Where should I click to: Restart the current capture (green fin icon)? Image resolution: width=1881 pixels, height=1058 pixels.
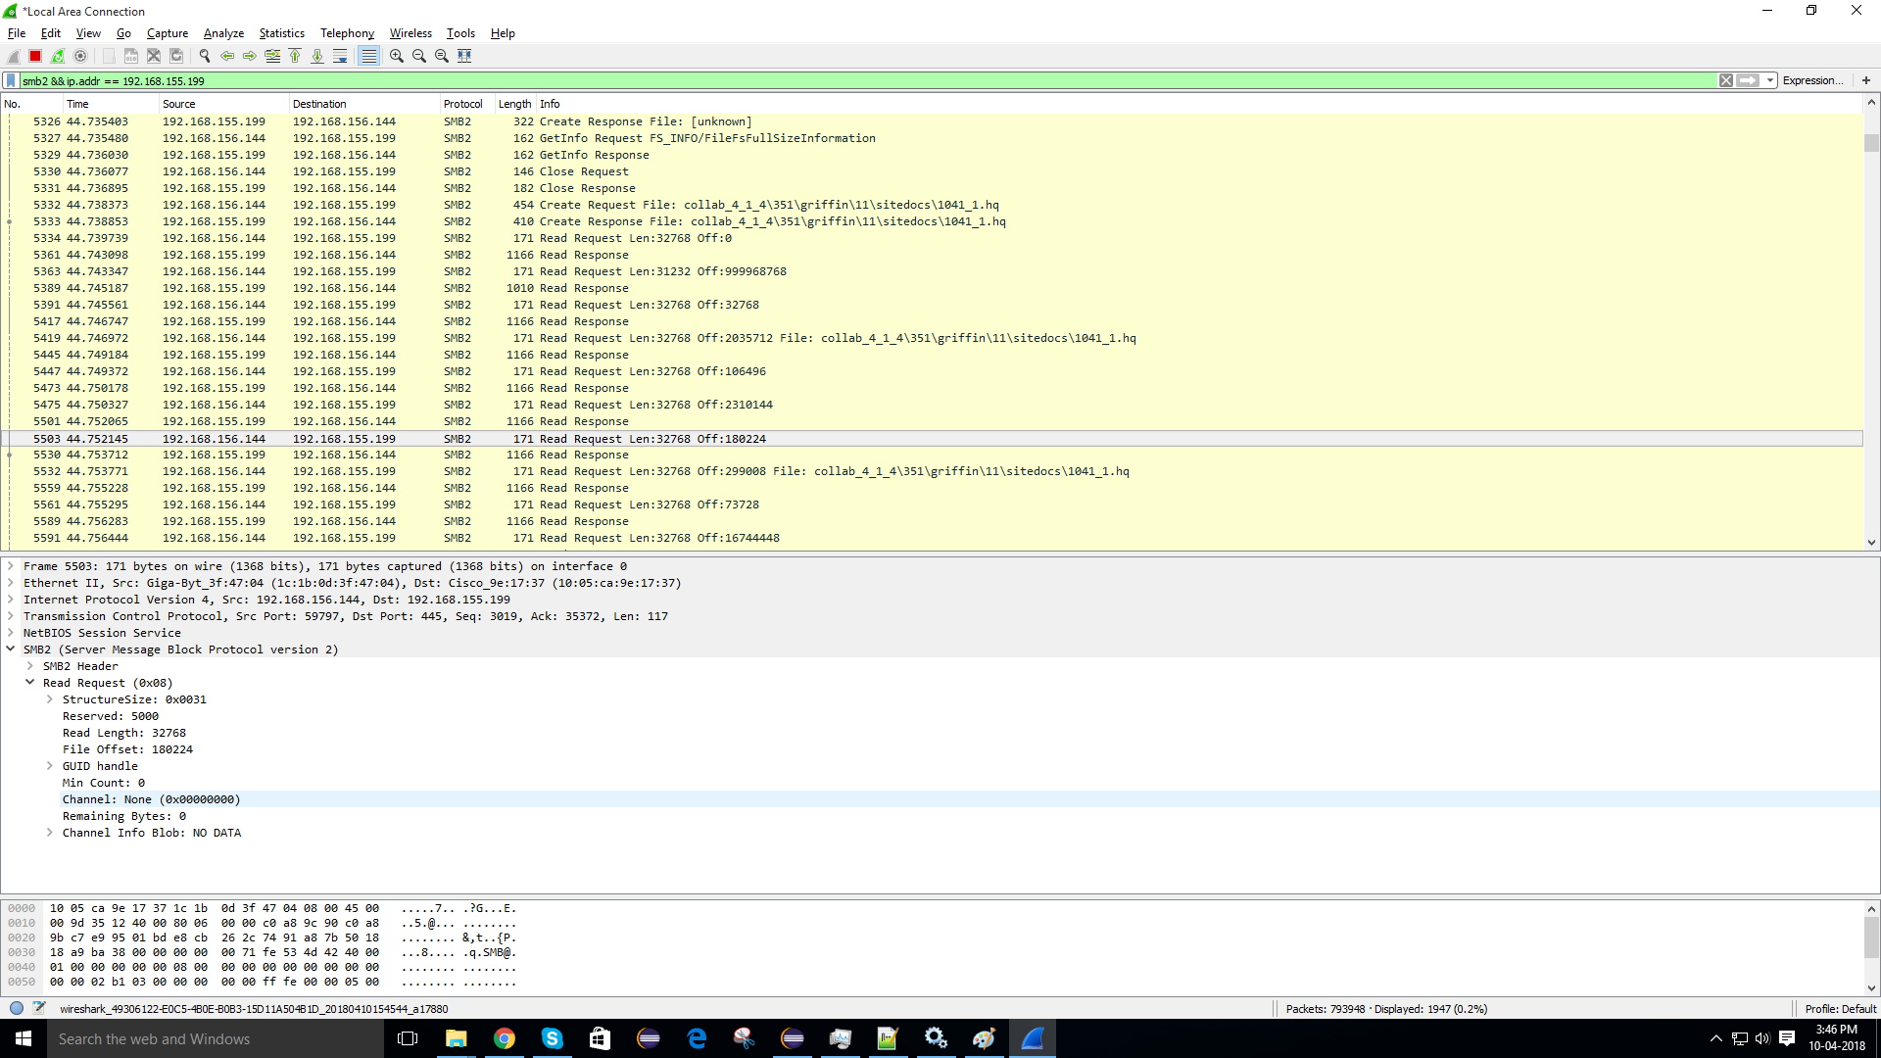57,56
